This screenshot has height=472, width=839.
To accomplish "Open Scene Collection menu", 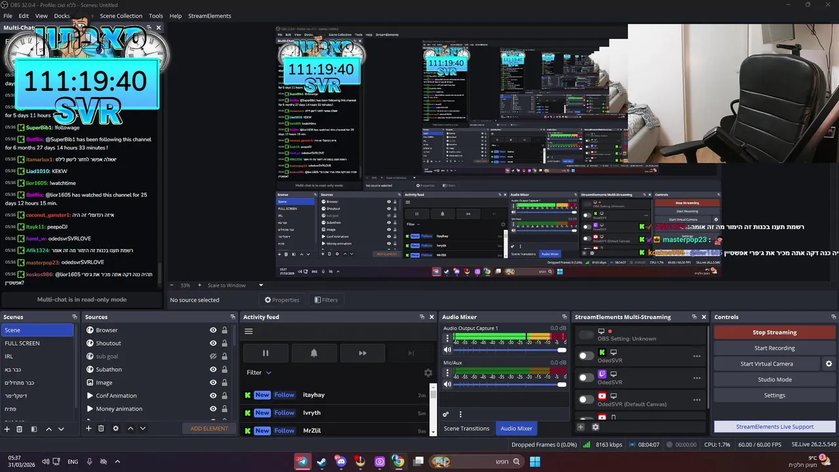I will click(x=121, y=16).
